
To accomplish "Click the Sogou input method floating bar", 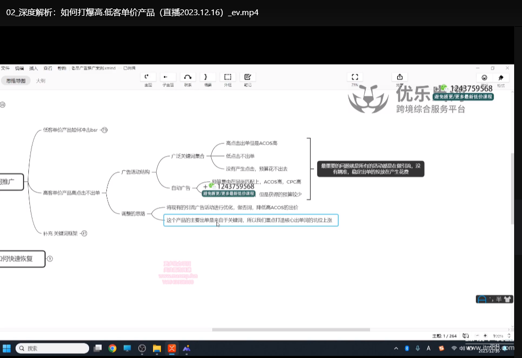I will (x=494, y=299).
